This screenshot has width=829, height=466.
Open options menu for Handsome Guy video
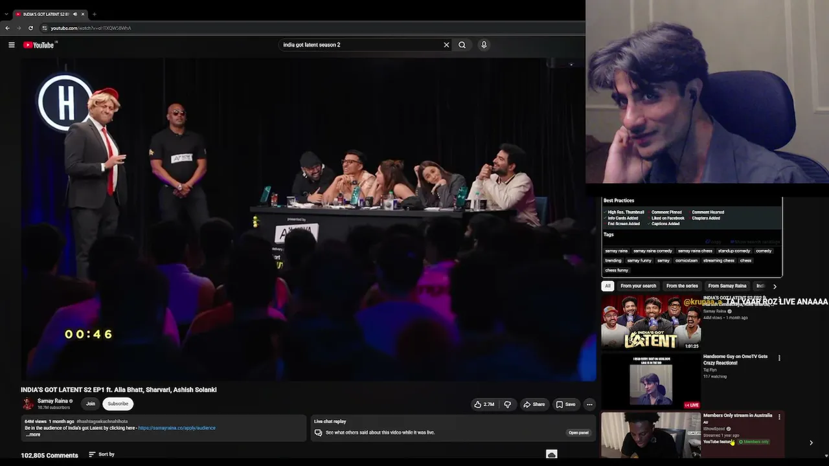(x=779, y=358)
